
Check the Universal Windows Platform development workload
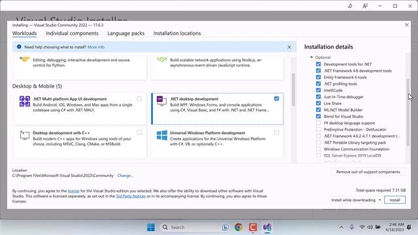[276, 133]
